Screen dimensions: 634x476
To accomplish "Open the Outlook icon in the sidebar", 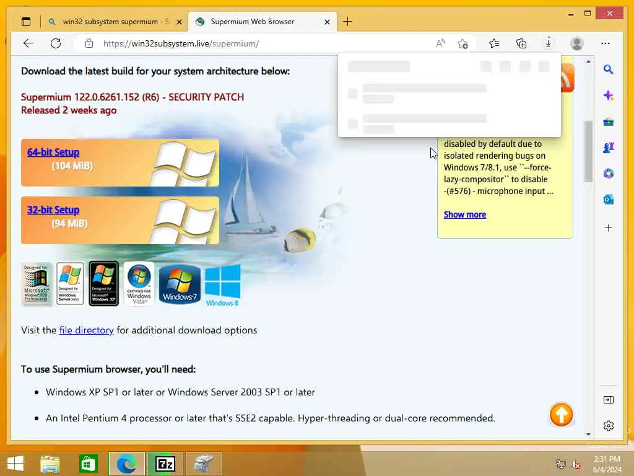I will pos(608,200).
